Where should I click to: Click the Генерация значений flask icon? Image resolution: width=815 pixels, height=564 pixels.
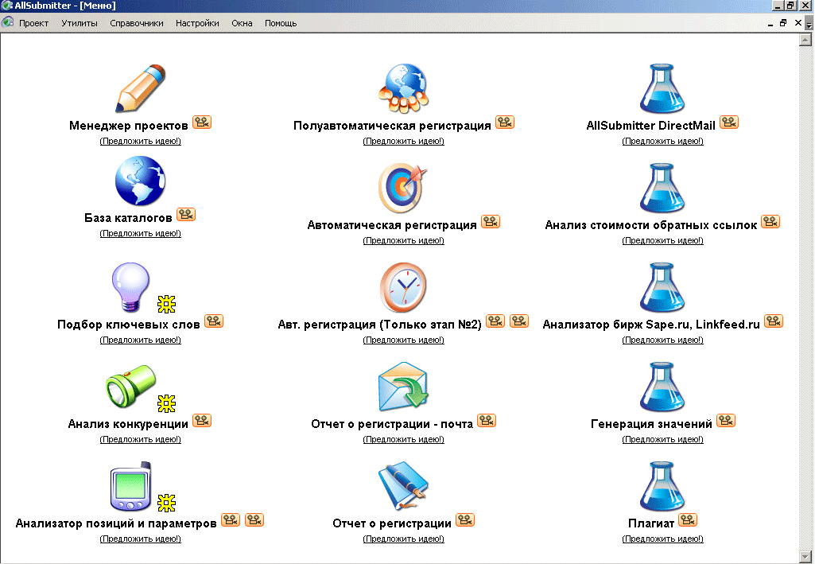pyautogui.click(x=662, y=387)
